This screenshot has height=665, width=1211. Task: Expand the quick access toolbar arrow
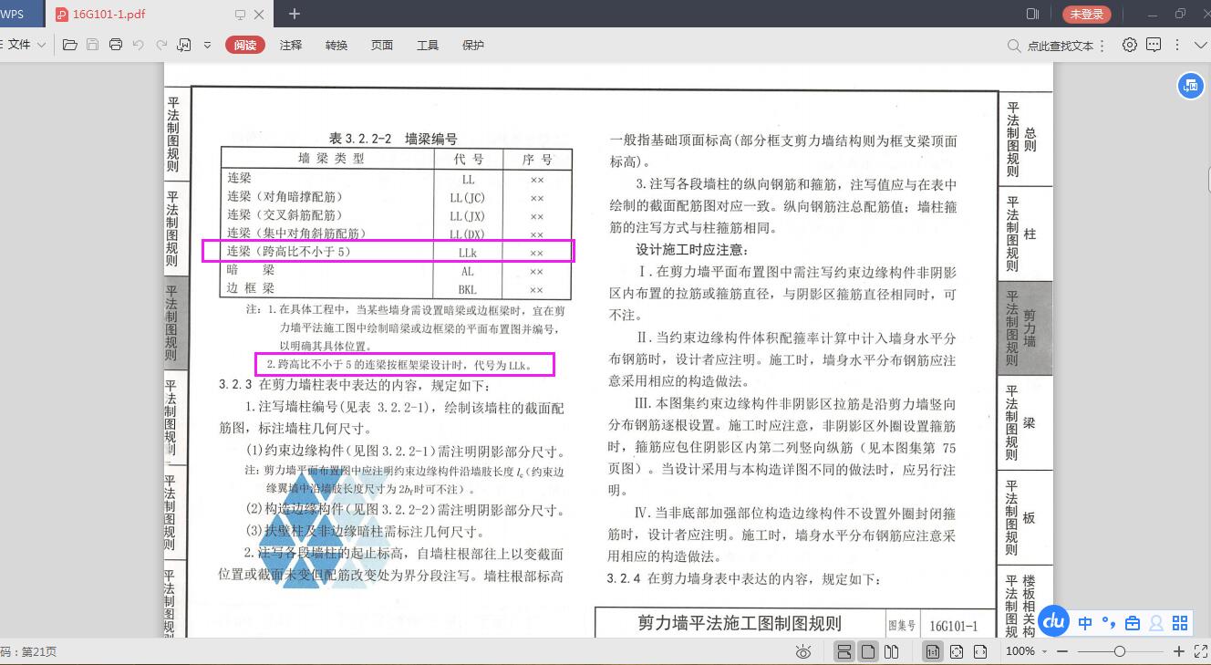(207, 45)
